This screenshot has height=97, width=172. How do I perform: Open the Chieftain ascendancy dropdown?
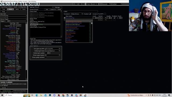(x=116, y=4)
